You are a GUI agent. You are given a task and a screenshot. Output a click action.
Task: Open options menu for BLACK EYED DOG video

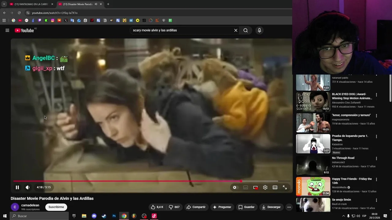[x=376, y=95]
